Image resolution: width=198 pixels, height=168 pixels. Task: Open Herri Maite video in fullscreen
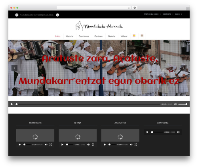(51, 145)
